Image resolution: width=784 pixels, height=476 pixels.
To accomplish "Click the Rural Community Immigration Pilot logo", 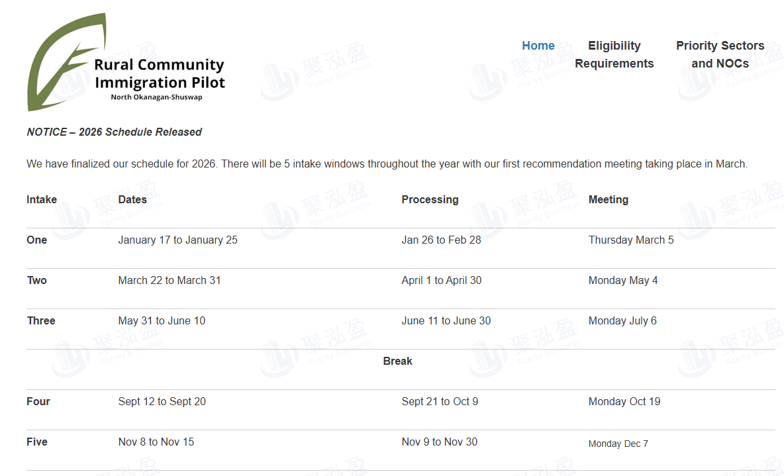I will pos(126,64).
